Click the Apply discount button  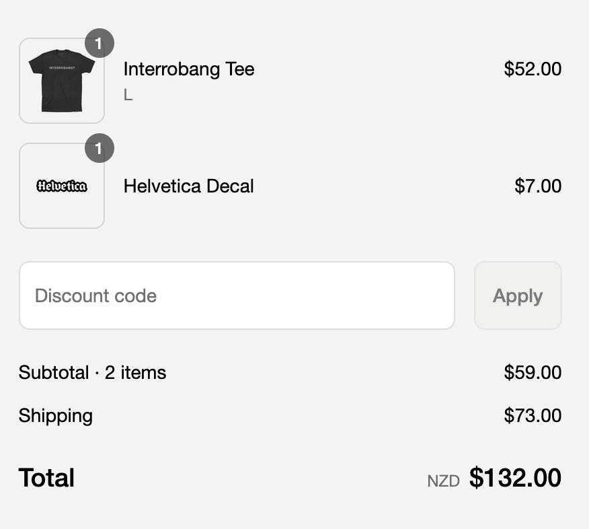coord(518,295)
